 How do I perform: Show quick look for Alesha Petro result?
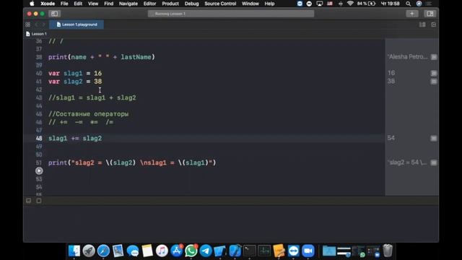[x=434, y=57]
